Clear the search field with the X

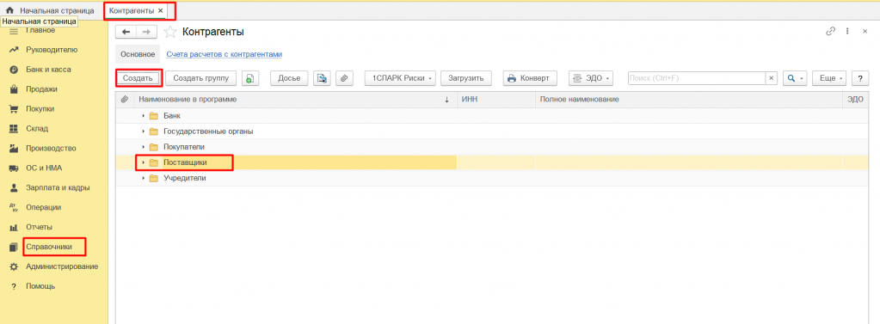[x=772, y=78]
